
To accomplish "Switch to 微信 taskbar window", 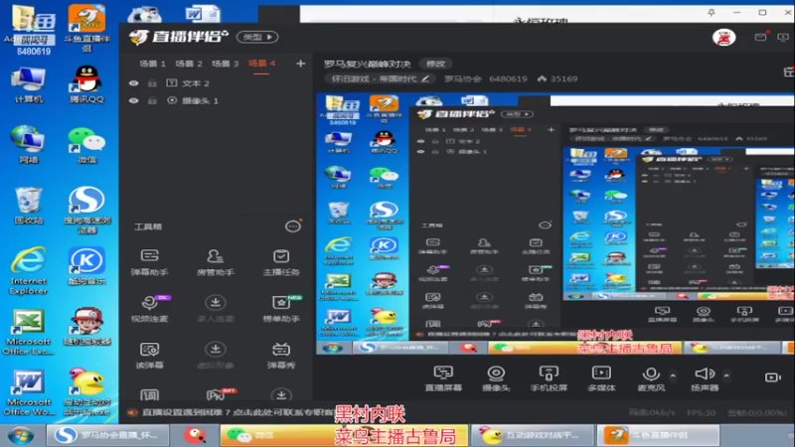I will point(344,435).
